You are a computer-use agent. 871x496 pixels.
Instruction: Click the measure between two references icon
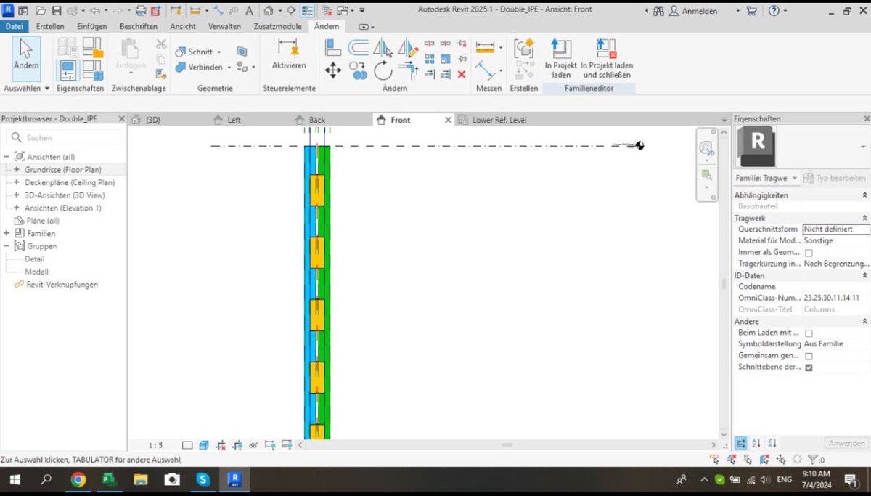point(485,70)
